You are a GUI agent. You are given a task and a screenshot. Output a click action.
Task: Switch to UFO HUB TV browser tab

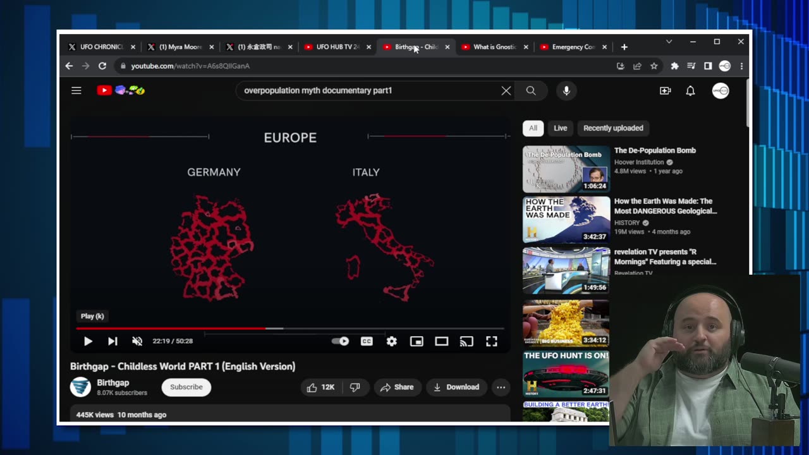tap(336, 47)
